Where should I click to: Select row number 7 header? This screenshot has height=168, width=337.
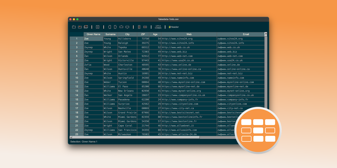coord(77,65)
